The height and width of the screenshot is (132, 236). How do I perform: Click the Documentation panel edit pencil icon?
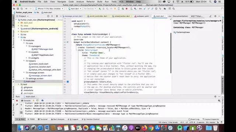click(x=211, y=16)
